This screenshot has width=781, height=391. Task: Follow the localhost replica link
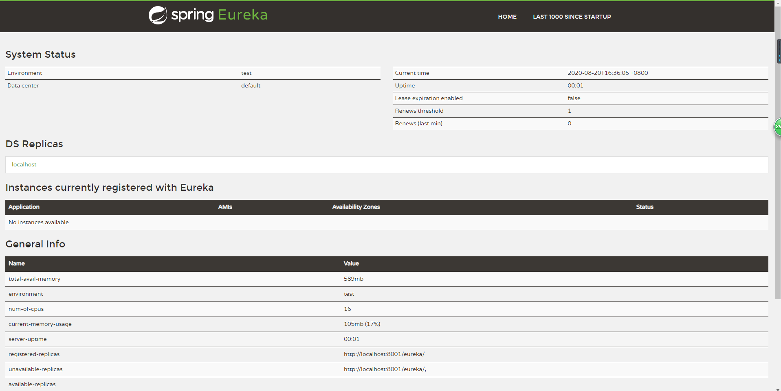(24, 164)
